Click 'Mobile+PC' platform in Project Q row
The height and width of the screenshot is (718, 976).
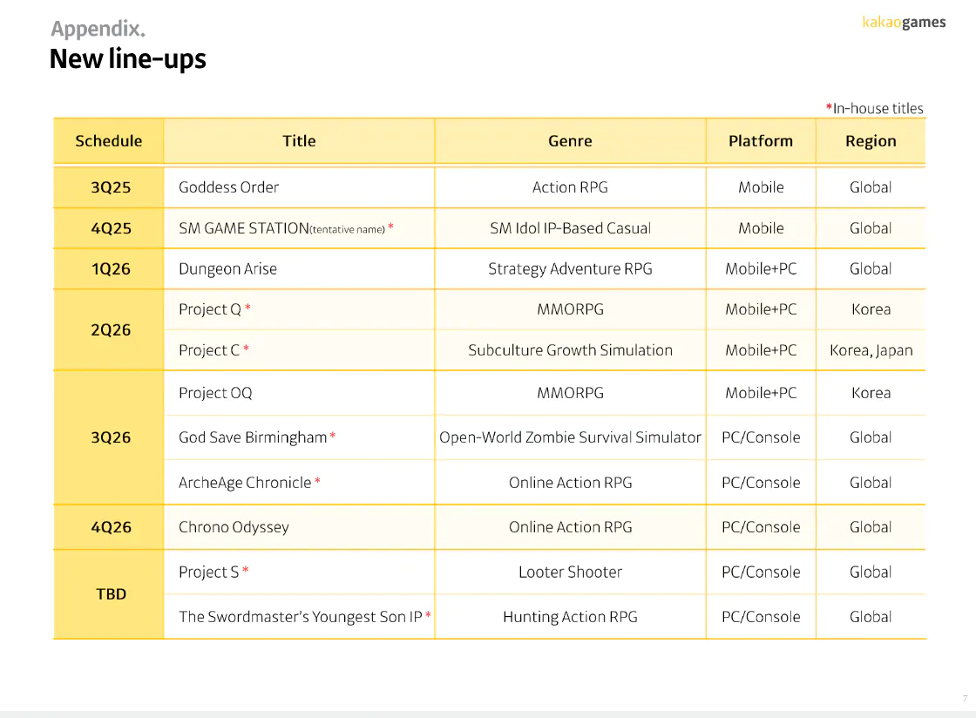point(761,309)
